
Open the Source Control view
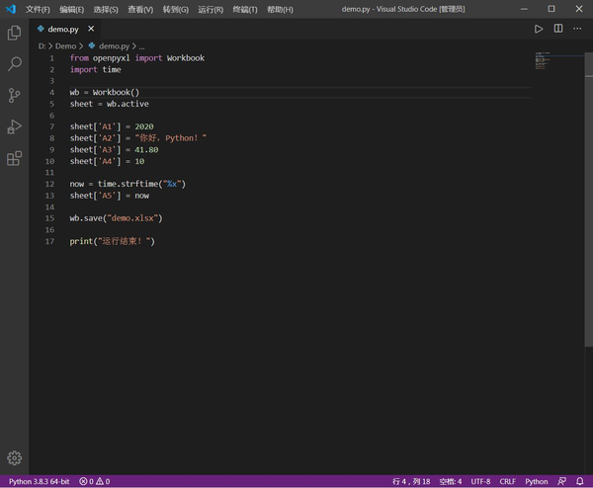(x=15, y=96)
